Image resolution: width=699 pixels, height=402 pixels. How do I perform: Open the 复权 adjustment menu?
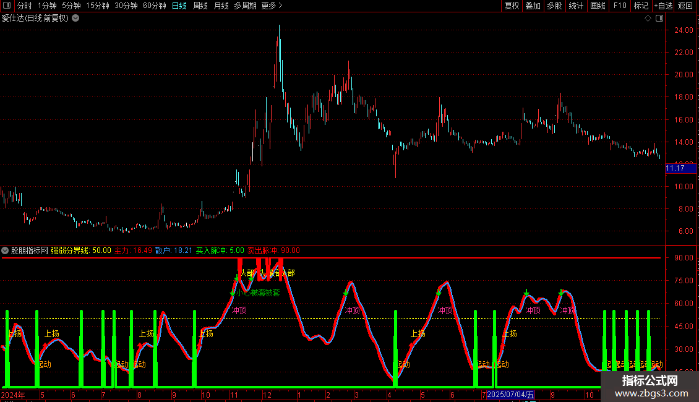click(x=512, y=6)
